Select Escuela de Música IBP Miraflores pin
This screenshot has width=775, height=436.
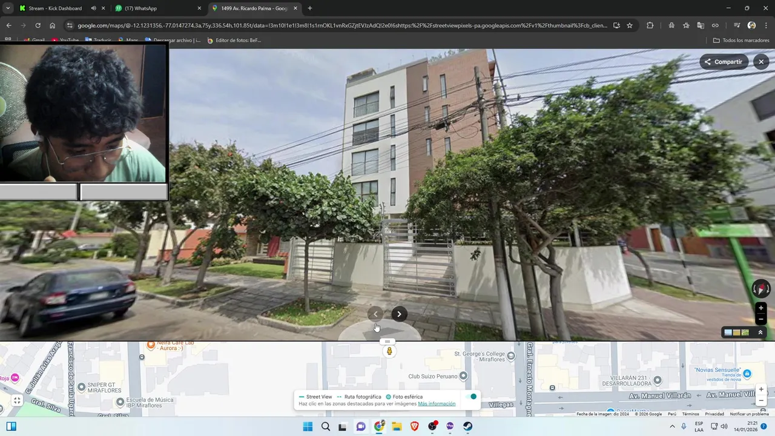tap(120, 401)
